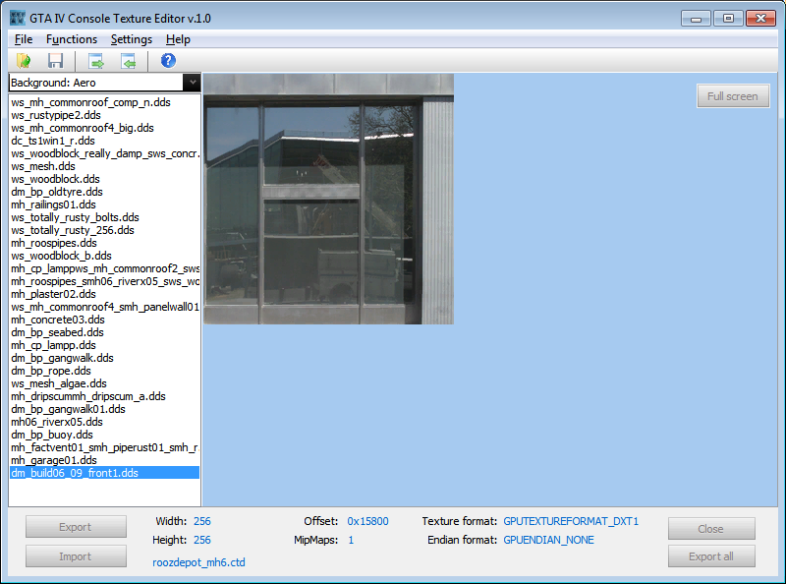Click the Close button at bottom right

[x=711, y=528]
